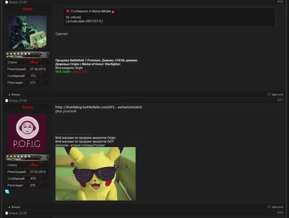Open the battlelog.battlefield.com link
Image resolution: width=289 pixels, height=218 pixels.
[x=99, y=107]
